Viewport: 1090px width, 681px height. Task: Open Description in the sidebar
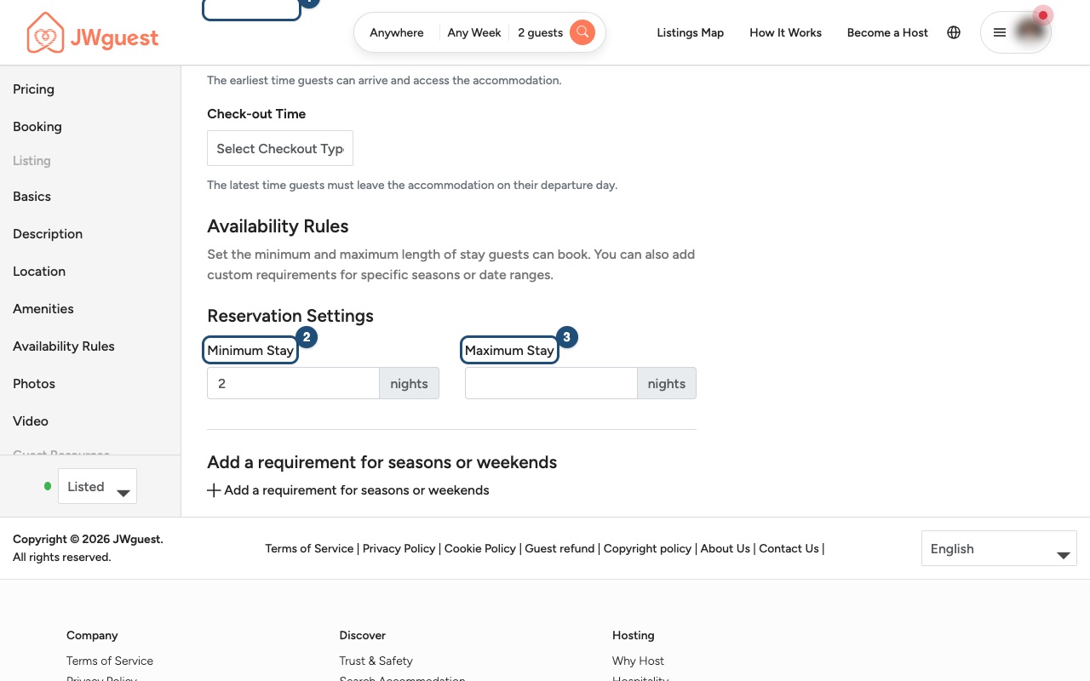[x=48, y=234]
